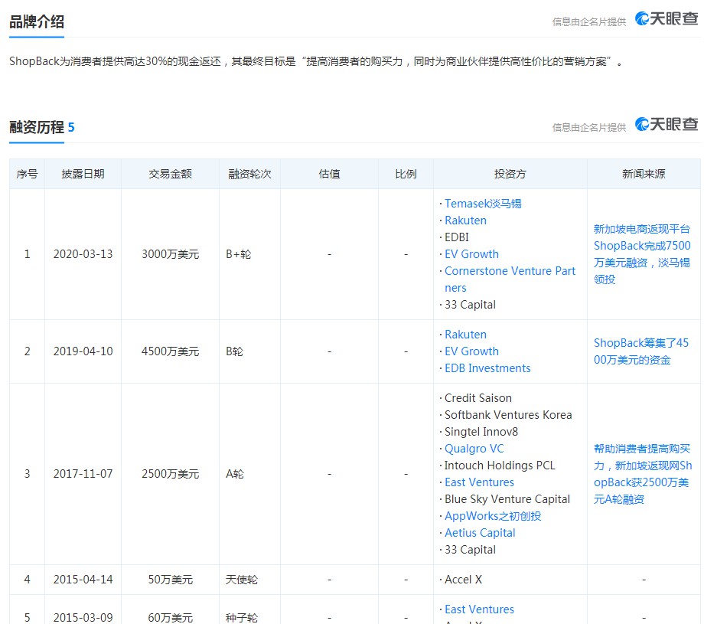
Task: Click the date 2019-04-10
Action: (83, 351)
